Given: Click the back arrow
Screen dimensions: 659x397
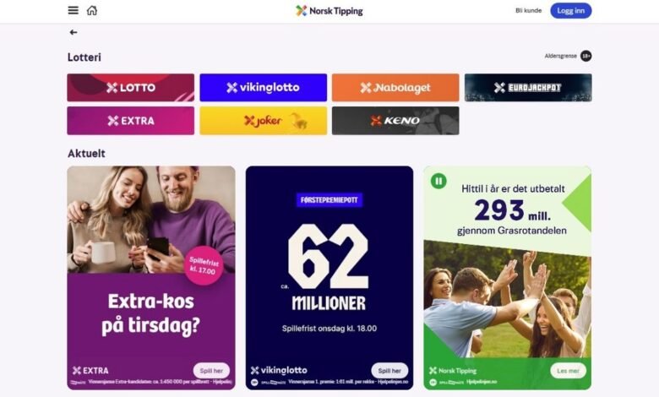Looking at the screenshot, I should 74,32.
